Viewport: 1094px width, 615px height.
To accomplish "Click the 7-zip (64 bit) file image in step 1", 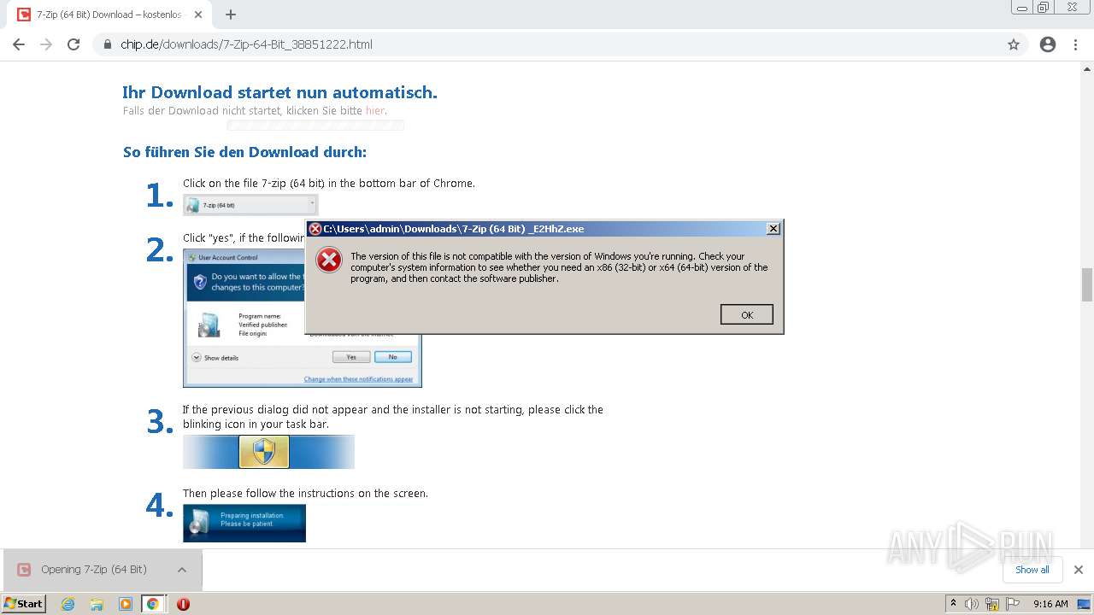I will pyautogui.click(x=250, y=205).
